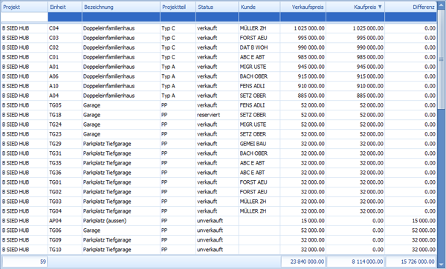The height and width of the screenshot is (269, 446).
Task: Click the Projekt filter row field
Action: (25, 17)
